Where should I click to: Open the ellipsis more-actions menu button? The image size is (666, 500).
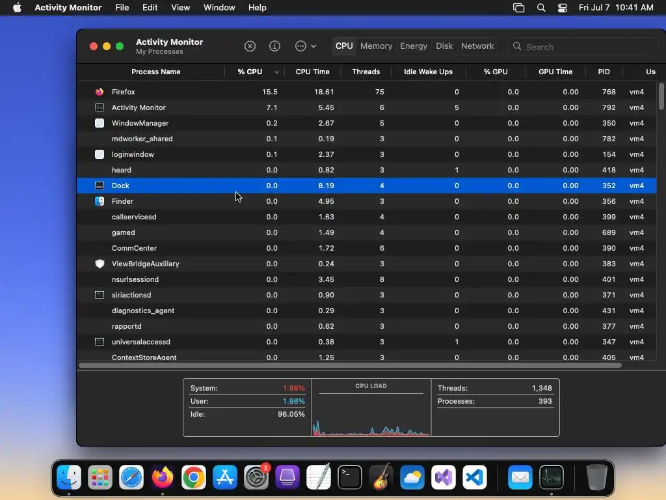(306, 46)
